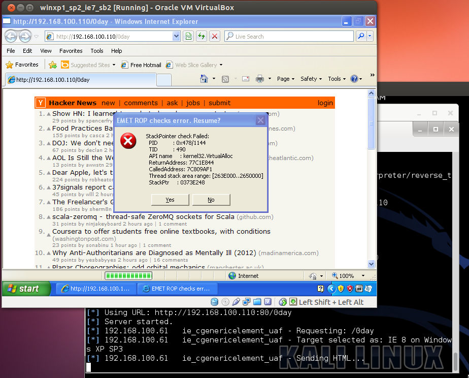Click the question mark balloon tray icon
Screen dimensions: 469x378
(x=321, y=289)
